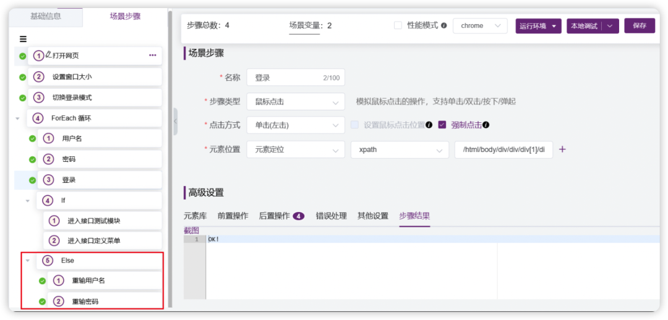Click the green check icon beside 登录 step

pyautogui.click(x=32, y=180)
